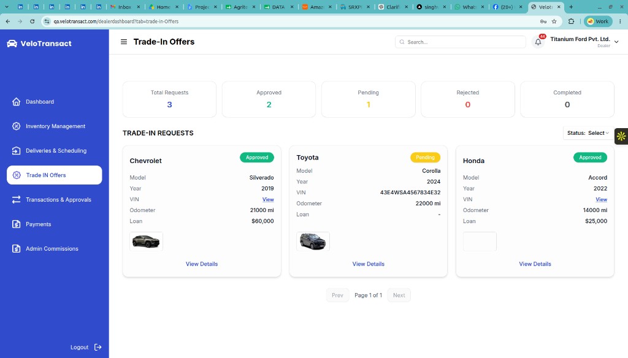Screen dimensions: 628x358
Task: Bookmark page with star icon
Action: pyautogui.click(x=554, y=21)
